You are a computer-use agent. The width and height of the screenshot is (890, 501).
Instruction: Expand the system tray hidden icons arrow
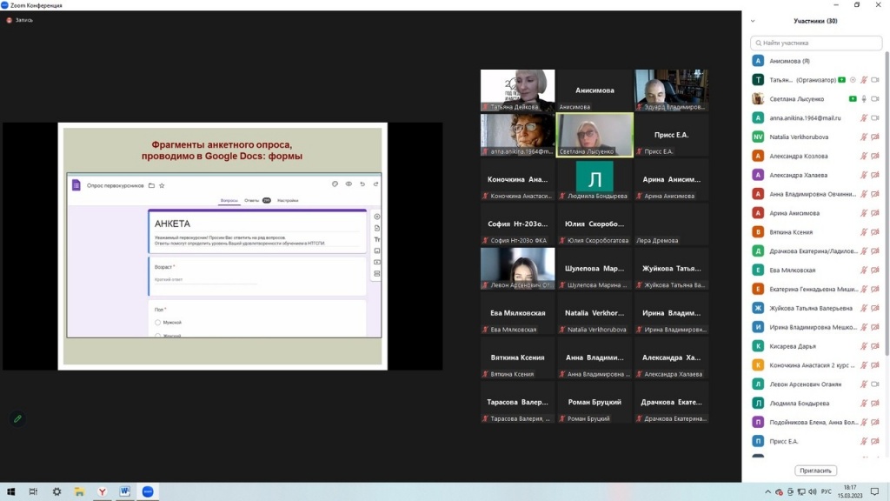pos(767,491)
